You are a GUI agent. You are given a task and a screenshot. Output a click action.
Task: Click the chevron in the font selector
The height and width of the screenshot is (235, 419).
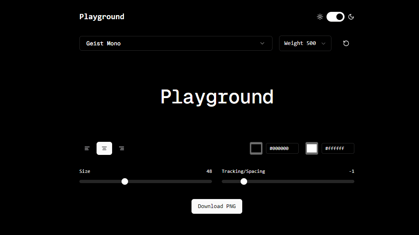coord(262,43)
